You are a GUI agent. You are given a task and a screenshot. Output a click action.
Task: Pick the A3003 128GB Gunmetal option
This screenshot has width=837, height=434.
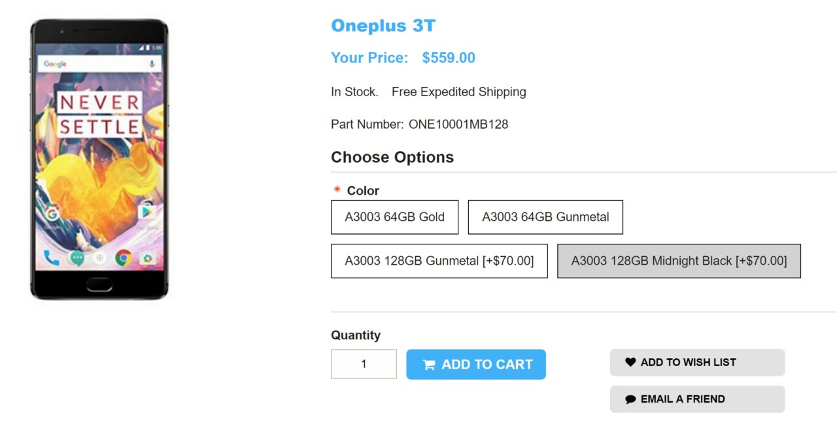pos(439,261)
